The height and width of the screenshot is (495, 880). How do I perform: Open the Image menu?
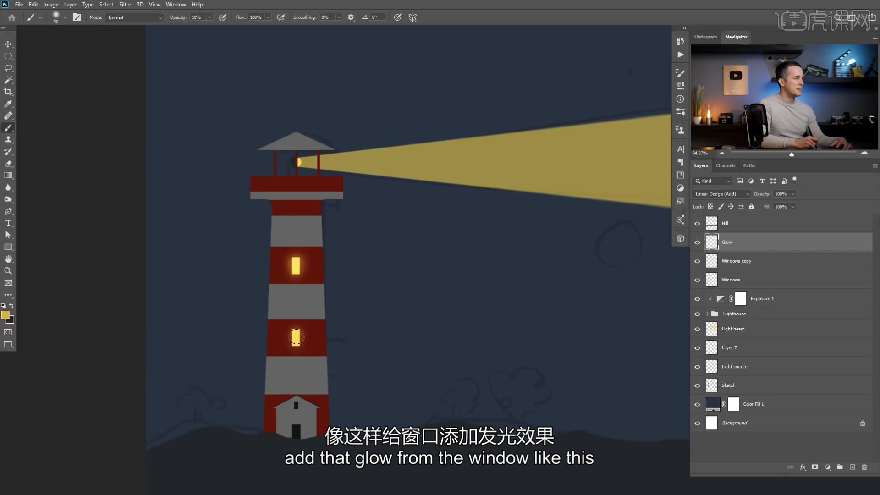(x=51, y=5)
